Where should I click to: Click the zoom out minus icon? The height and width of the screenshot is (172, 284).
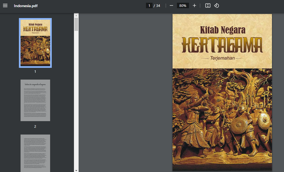pos(171,6)
